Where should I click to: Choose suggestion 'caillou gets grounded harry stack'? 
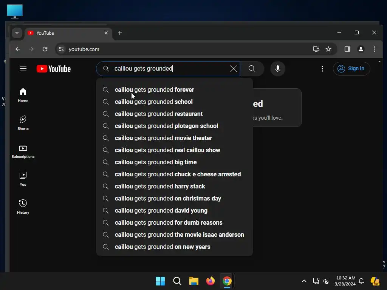pyautogui.click(x=175, y=187)
